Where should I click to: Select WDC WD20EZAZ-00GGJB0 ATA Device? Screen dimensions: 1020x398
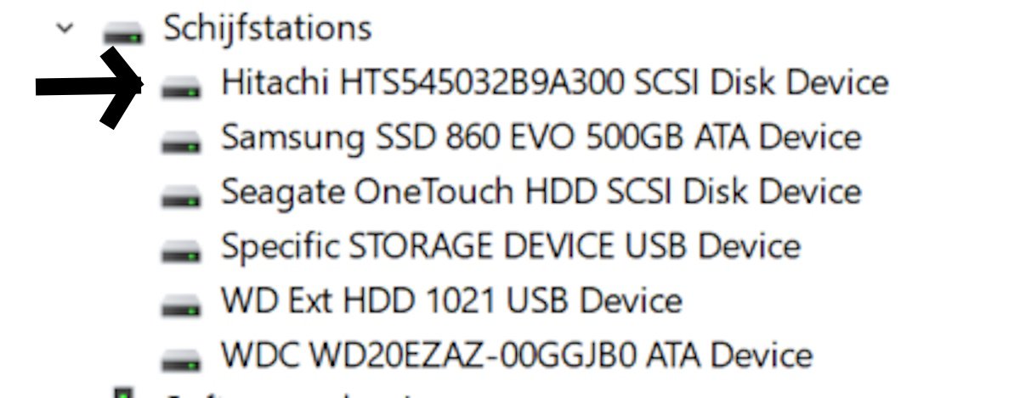click(516, 355)
